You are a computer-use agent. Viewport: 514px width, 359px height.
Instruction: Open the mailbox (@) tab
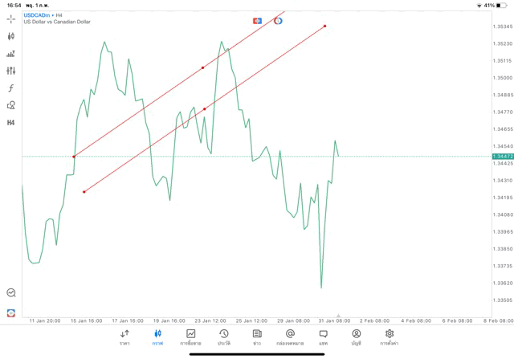pyautogui.click(x=290, y=337)
